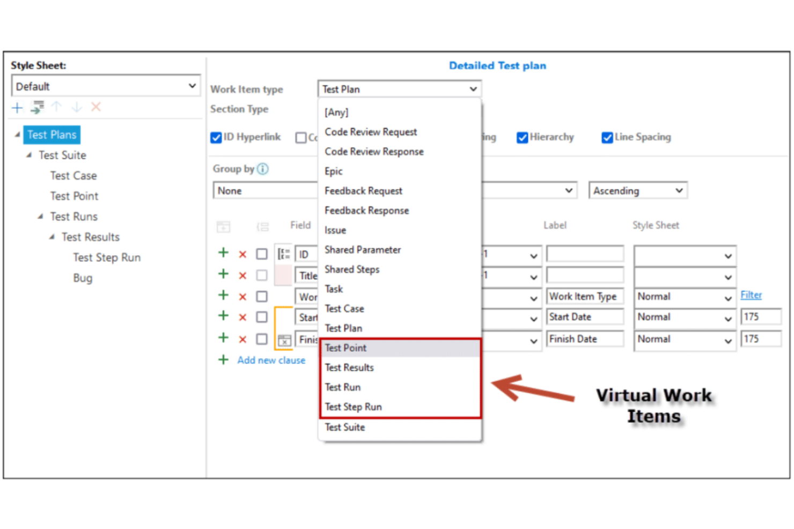
Task: Click the add child section icon
Action: 37,108
